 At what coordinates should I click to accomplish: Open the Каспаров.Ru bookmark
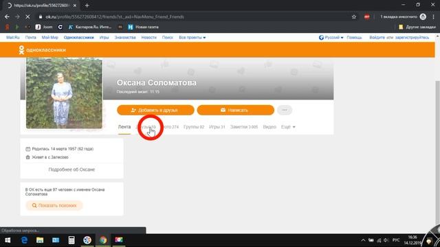[90, 27]
